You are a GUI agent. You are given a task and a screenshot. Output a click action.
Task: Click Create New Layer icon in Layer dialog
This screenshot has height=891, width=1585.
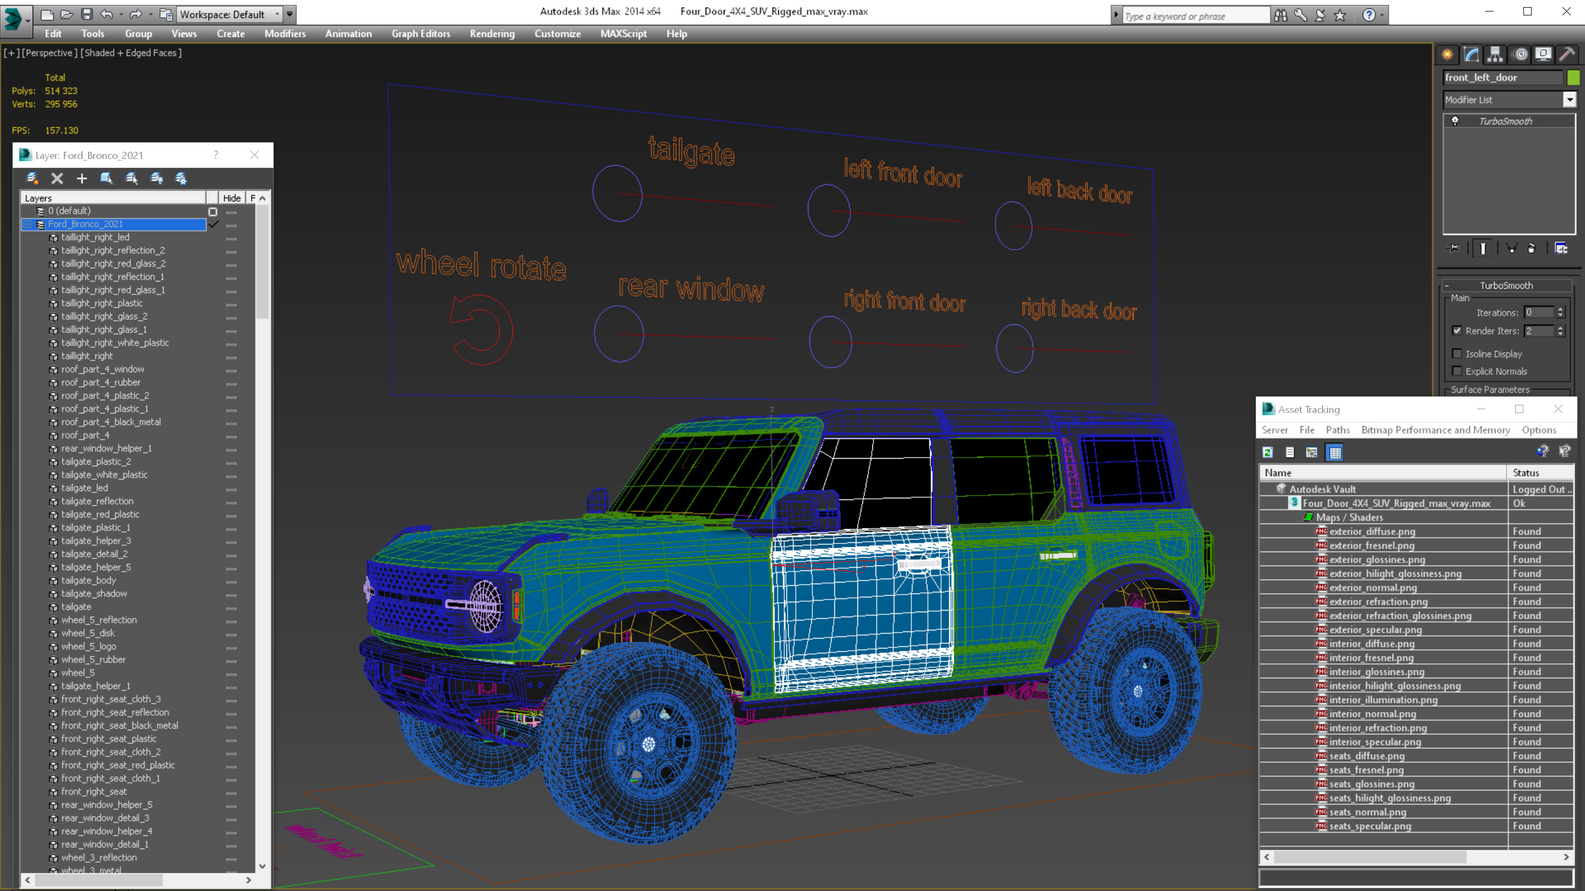[32, 178]
